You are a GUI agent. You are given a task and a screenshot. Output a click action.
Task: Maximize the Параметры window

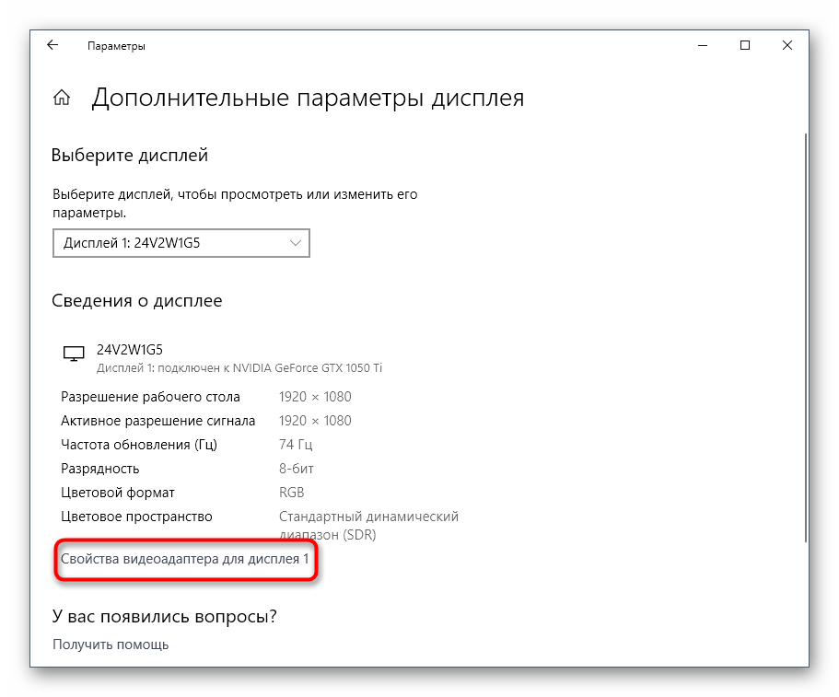745,45
